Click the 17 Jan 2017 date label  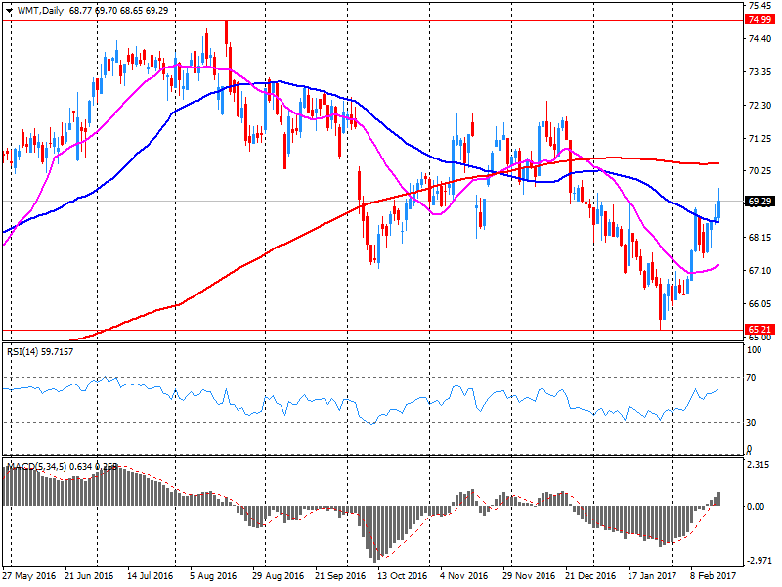coord(652,576)
